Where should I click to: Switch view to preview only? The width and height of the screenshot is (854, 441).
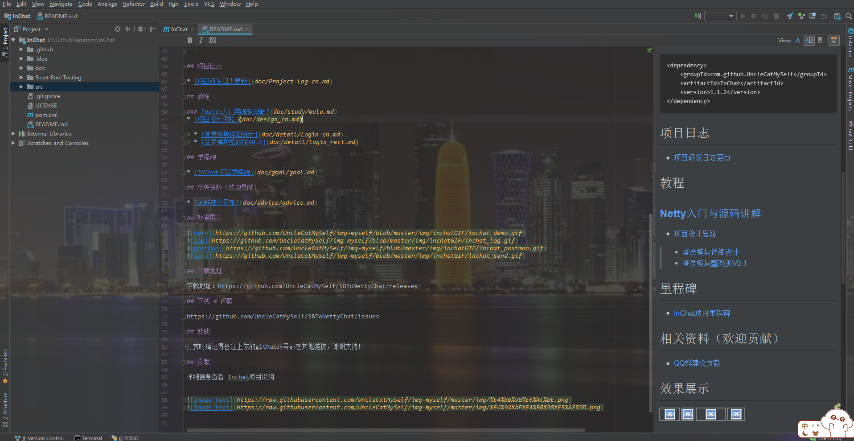[820, 40]
